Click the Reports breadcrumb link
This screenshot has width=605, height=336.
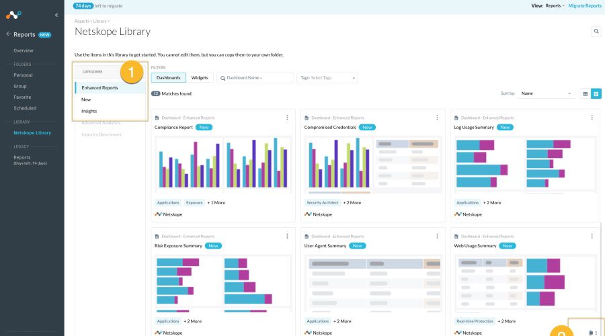point(81,22)
